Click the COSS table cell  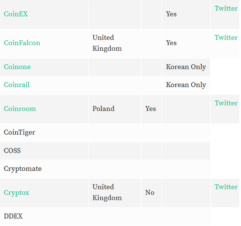pyautogui.click(x=44, y=151)
